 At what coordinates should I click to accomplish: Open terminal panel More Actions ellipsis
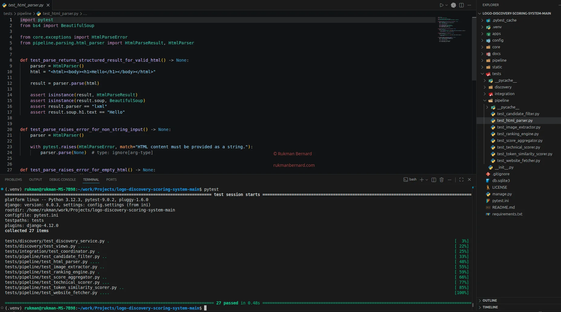point(450,180)
